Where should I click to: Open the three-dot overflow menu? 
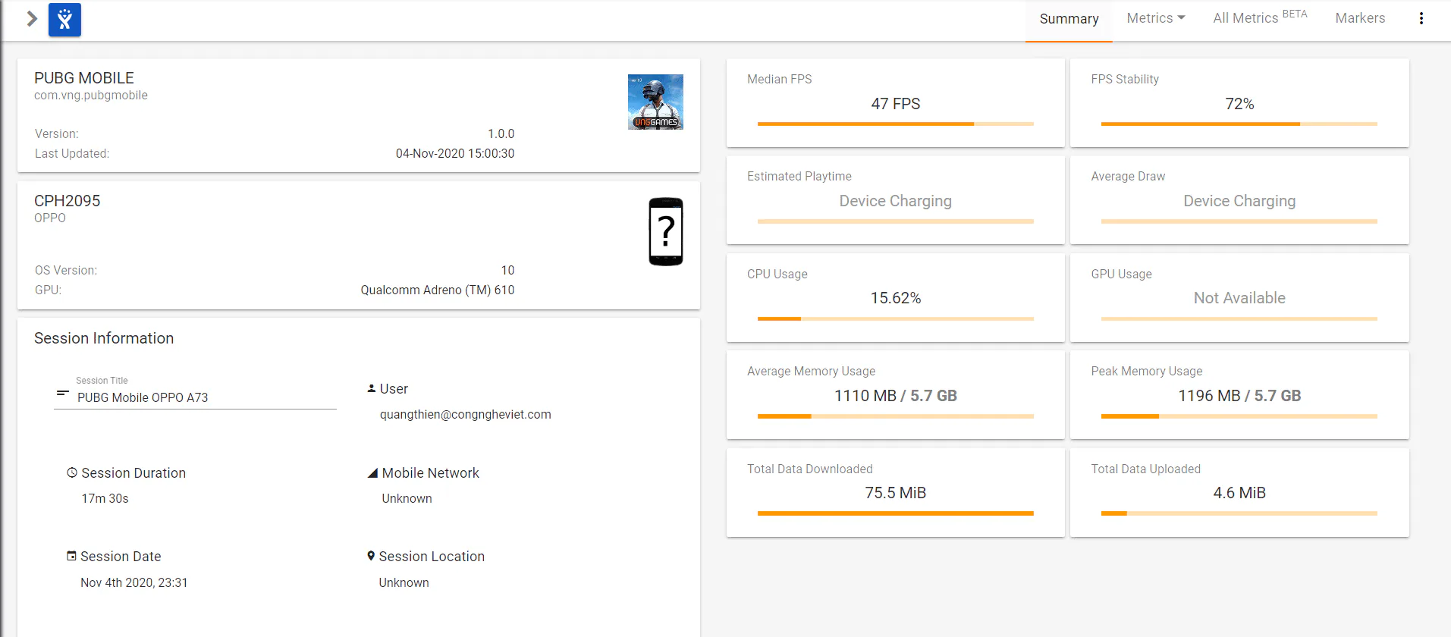[1421, 18]
